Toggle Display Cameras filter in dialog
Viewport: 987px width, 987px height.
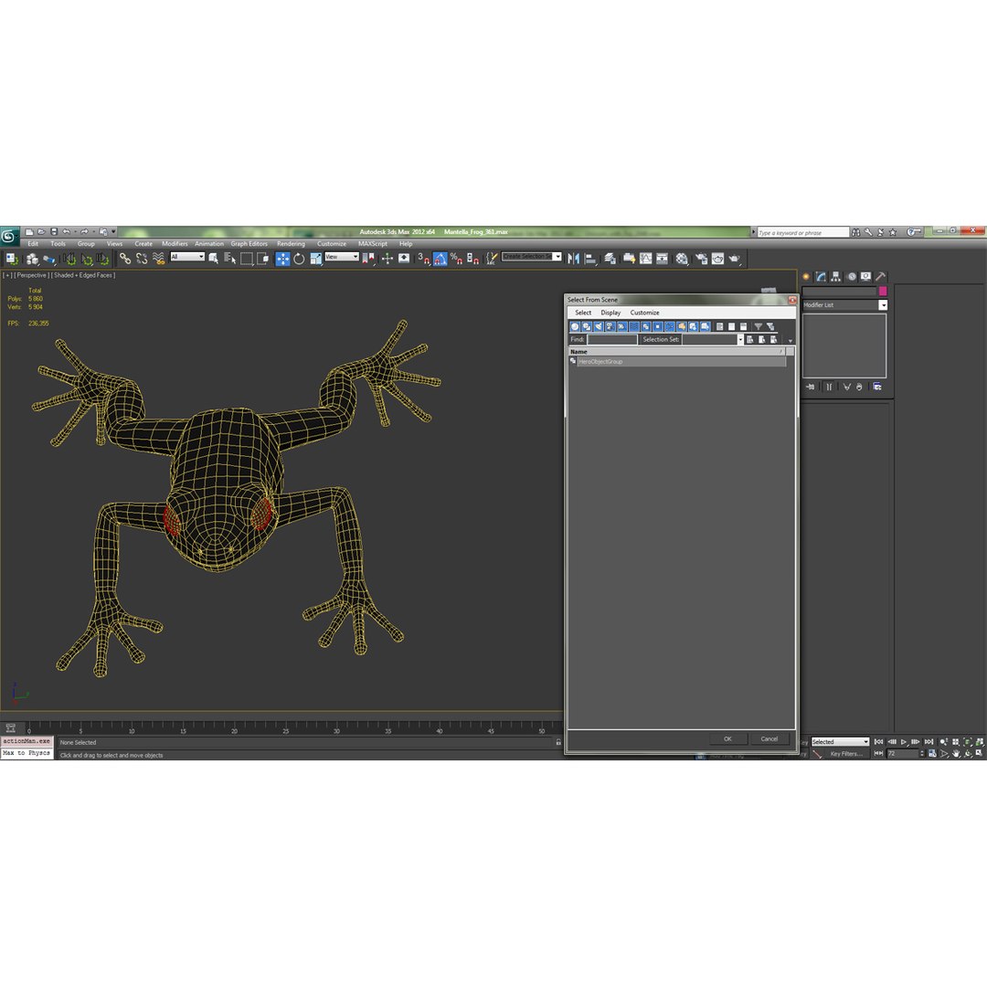pyautogui.click(x=610, y=326)
